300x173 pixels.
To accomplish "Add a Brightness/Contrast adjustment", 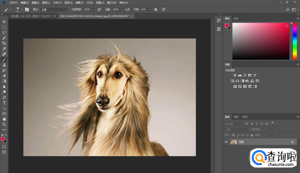I will 235,75.
